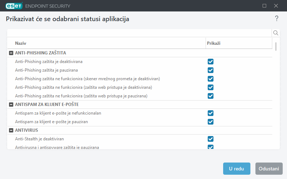Toggle "Anti-Phishing zaštita je pauzirana" checkbox
The width and height of the screenshot is (287, 179).
pos(211,70)
